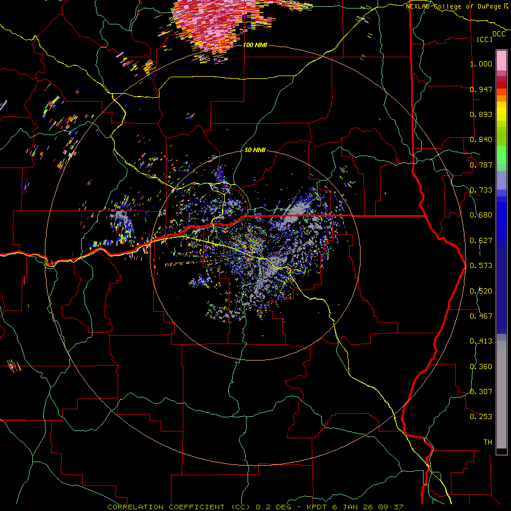The width and height of the screenshot is (511, 511).
Task: Click the 0.2 DEG elevation angle text
Action: point(273,507)
